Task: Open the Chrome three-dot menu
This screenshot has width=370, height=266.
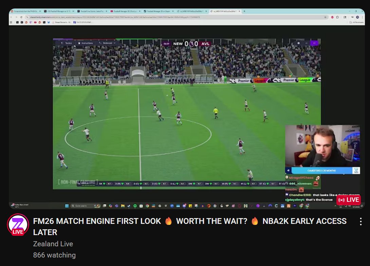Action: [363, 17]
